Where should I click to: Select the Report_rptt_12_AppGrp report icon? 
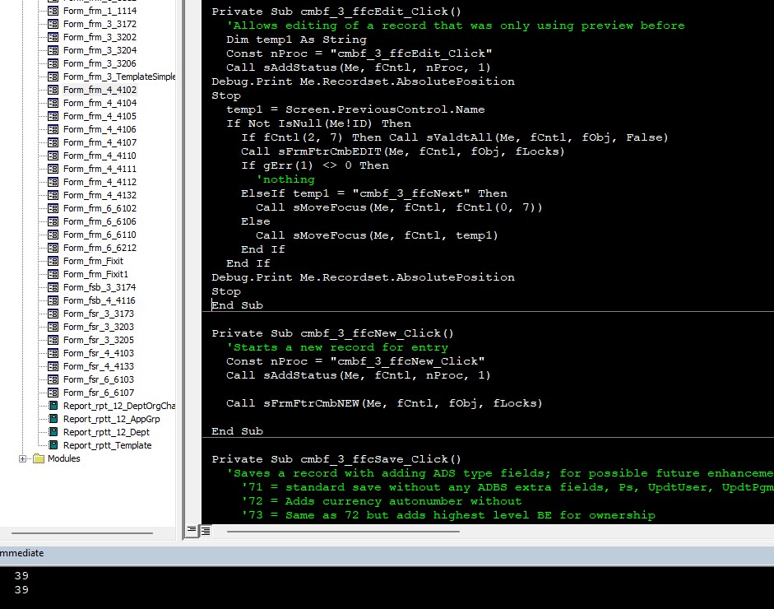53,419
